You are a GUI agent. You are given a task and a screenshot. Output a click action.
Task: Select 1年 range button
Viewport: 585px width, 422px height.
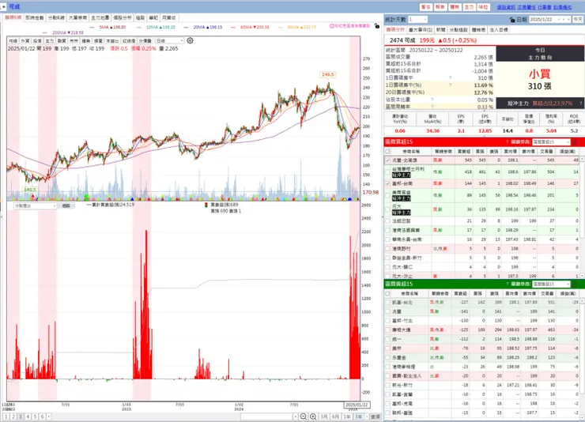(x=347, y=416)
